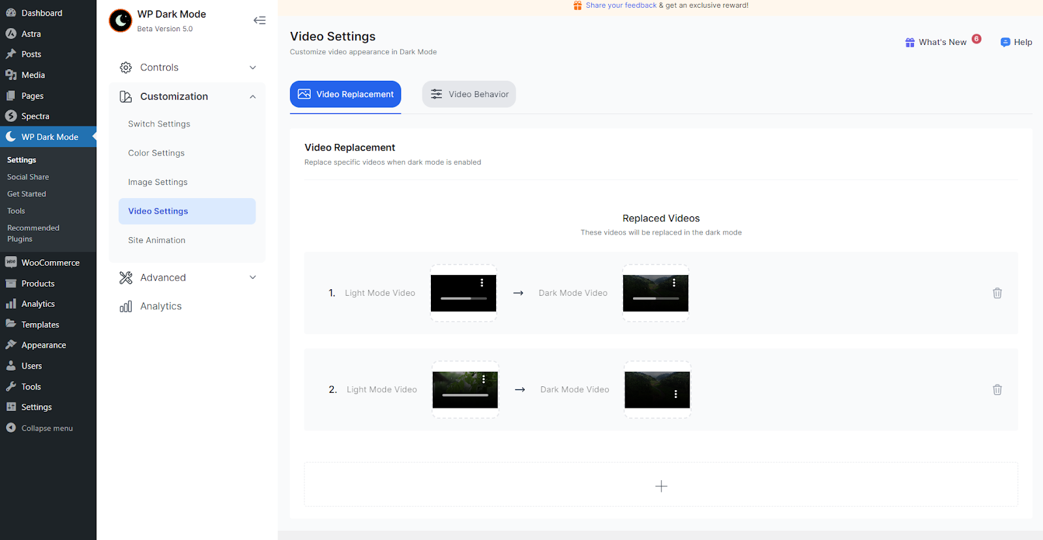
Task: Open the Help link
Action: click(x=1023, y=42)
